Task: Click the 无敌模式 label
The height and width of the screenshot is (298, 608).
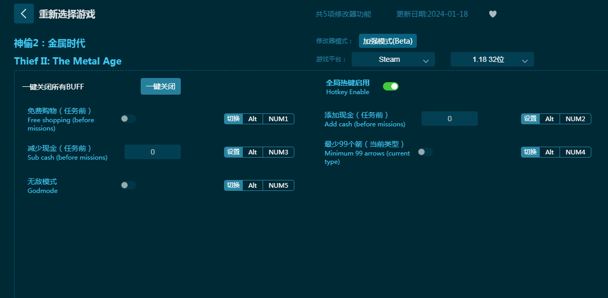Action: (x=42, y=182)
